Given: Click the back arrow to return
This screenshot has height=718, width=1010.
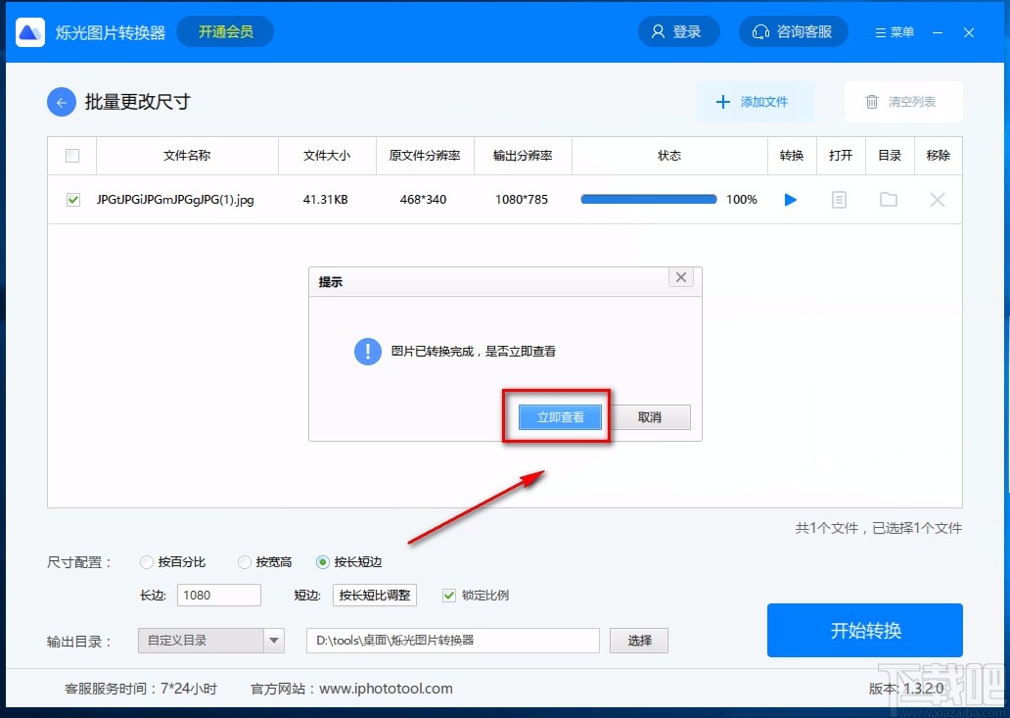Looking at the screenshot, I should [61, 102].
